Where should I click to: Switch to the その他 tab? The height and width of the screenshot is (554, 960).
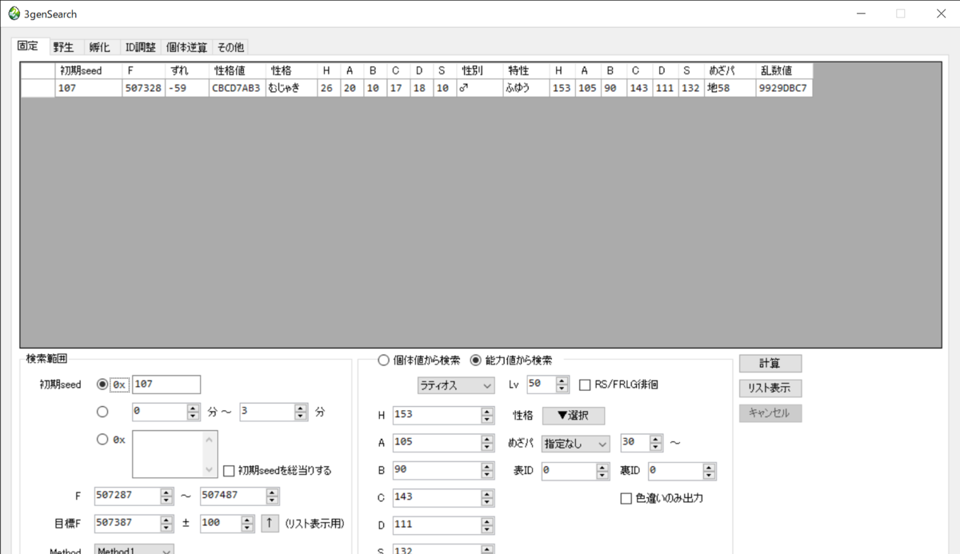pos(230,47)
